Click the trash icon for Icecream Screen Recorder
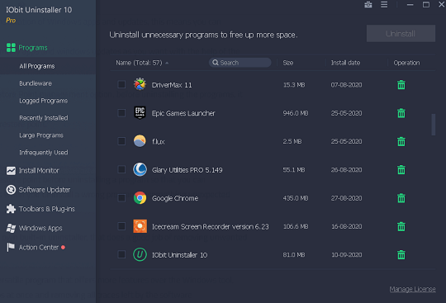446x303 pixels. (x=401, y=226)
